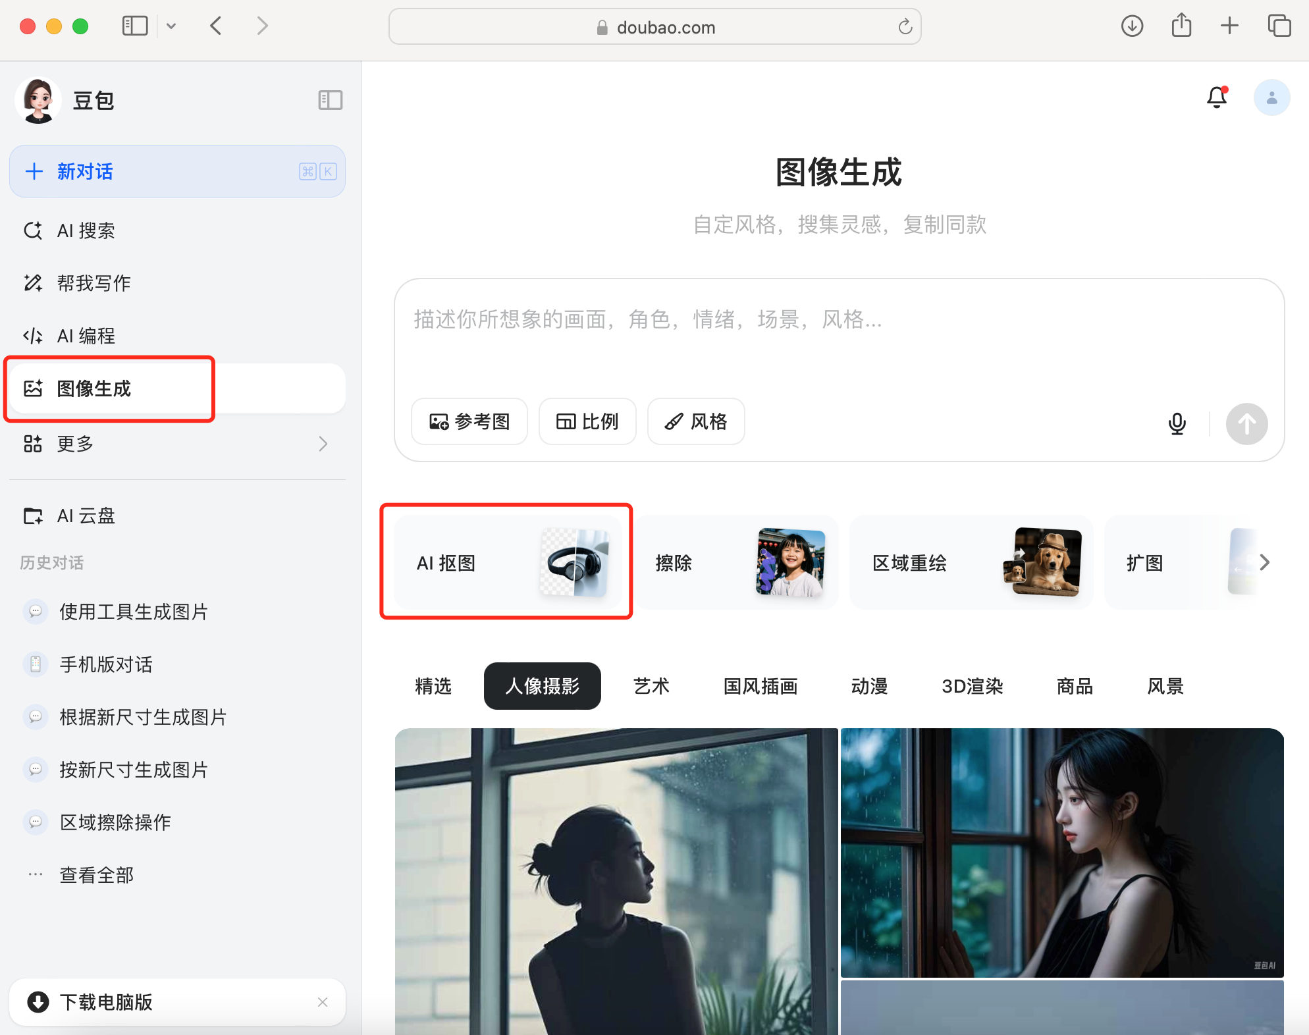Viewport: 1309px width, 1035px height.
Task: Show tab overview icon in Safari
Action: tap(1279, 26)
